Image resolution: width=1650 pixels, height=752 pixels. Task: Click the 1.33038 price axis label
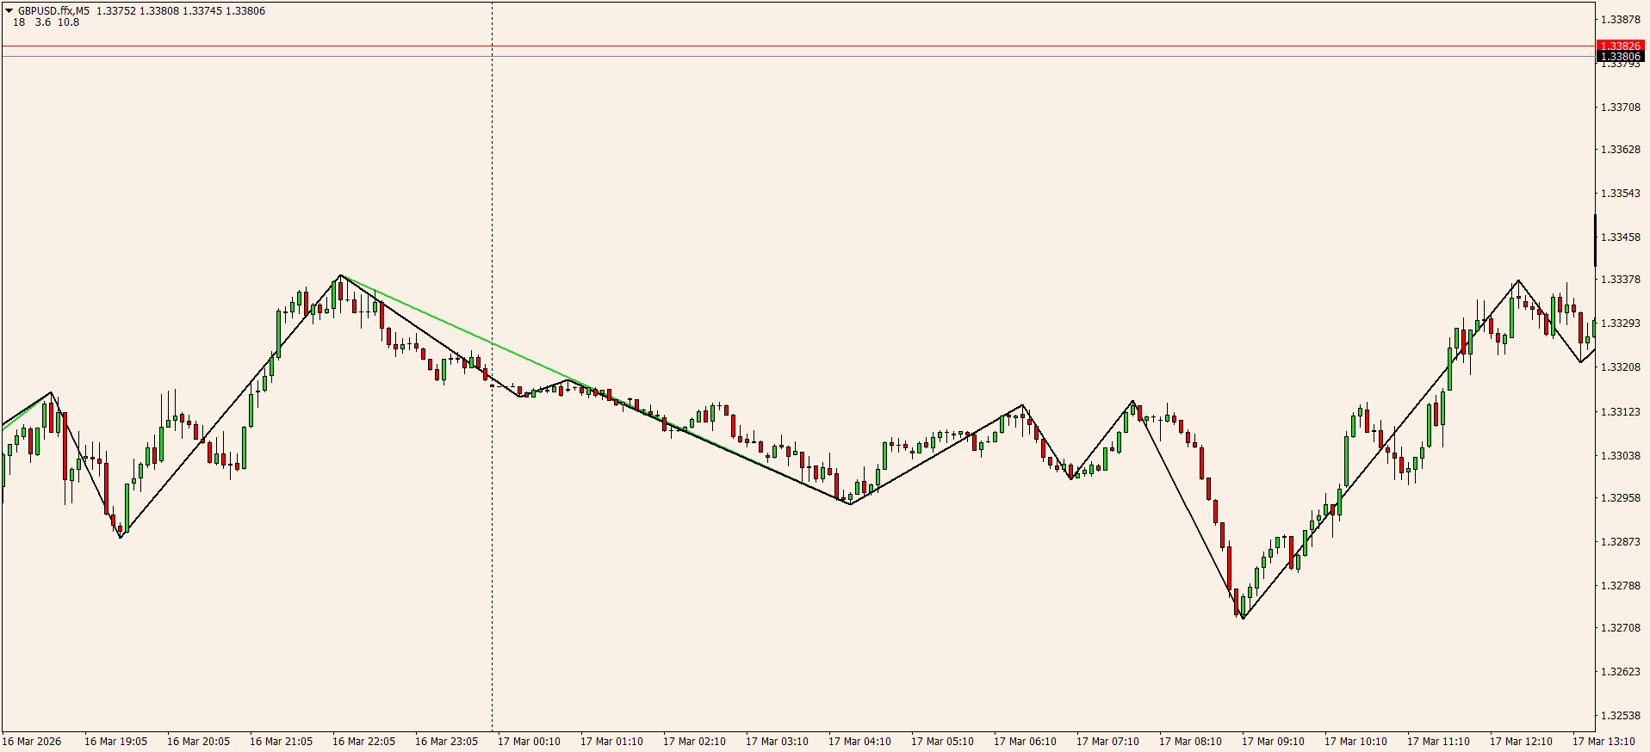pyautogui.click(x=1620, y=456)
